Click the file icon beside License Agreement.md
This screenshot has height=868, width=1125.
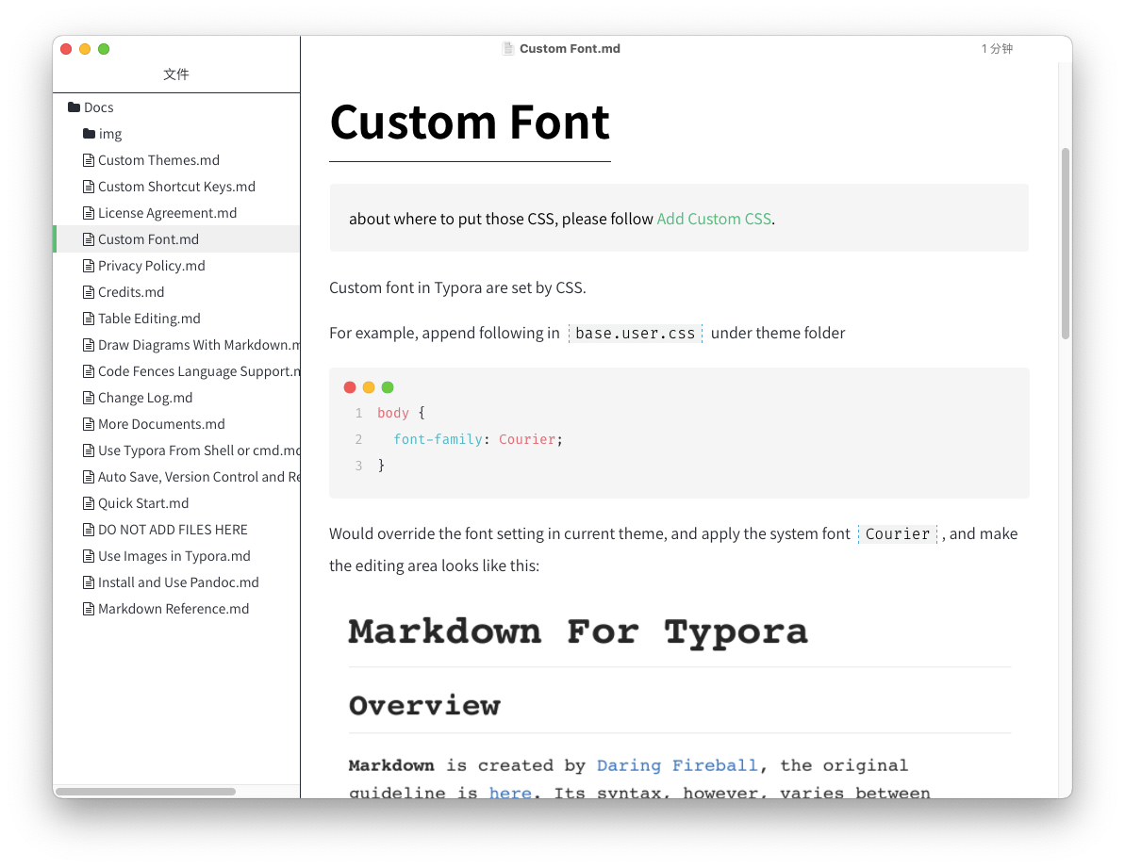(x=89, y=214)
